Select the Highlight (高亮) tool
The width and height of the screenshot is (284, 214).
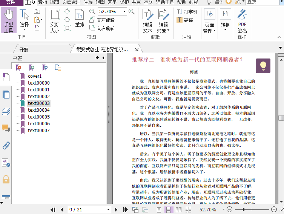185,20
